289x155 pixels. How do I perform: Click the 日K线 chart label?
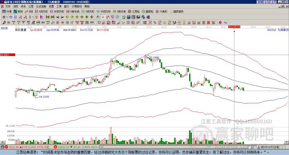(4, 28)
